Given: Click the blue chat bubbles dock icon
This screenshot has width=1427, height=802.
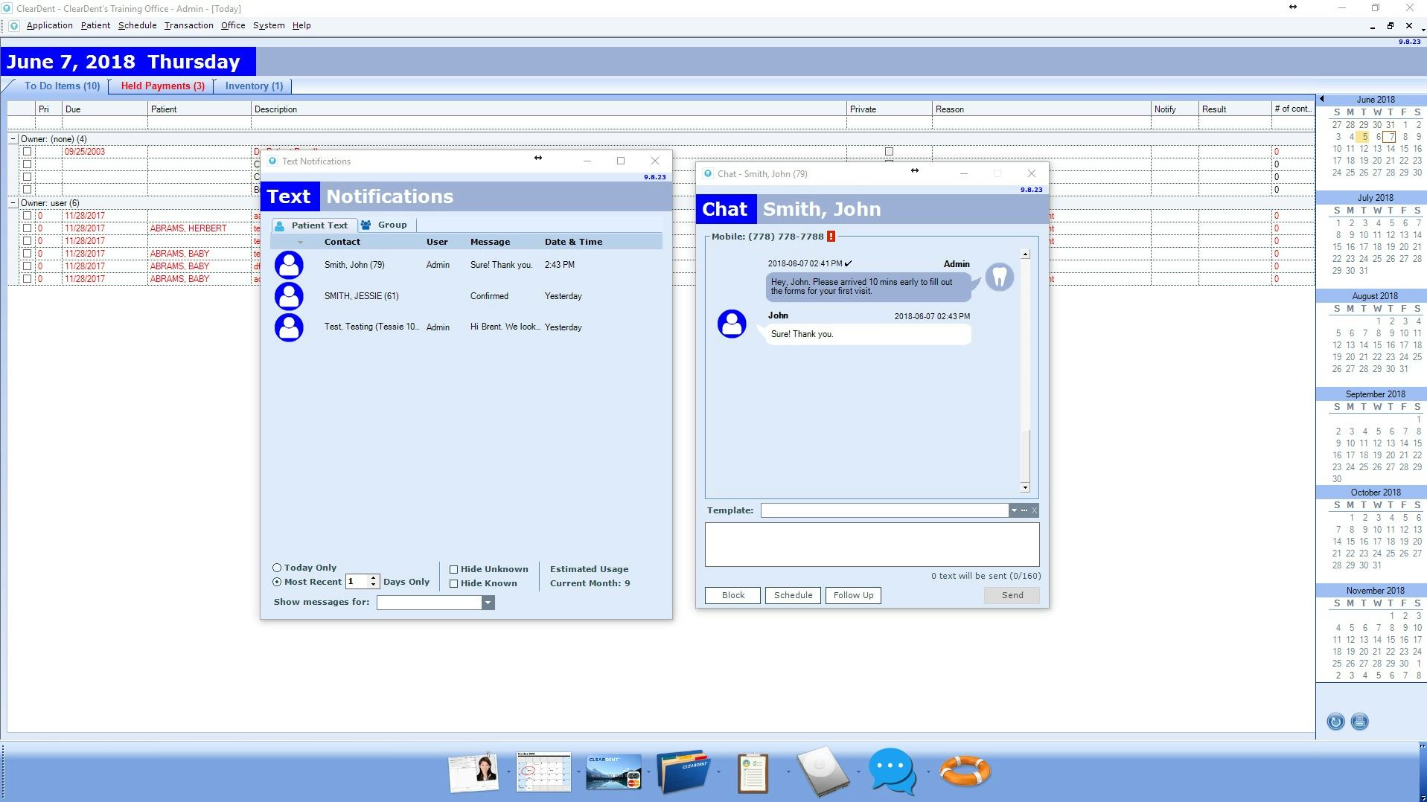Looking at the screenshot, I should click(x=892, y=772).
